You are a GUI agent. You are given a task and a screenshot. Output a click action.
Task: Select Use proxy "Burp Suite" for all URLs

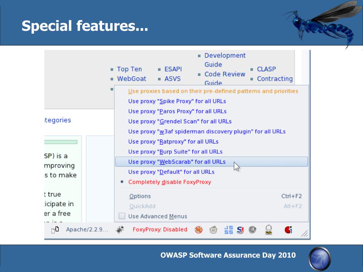(212, 152)
